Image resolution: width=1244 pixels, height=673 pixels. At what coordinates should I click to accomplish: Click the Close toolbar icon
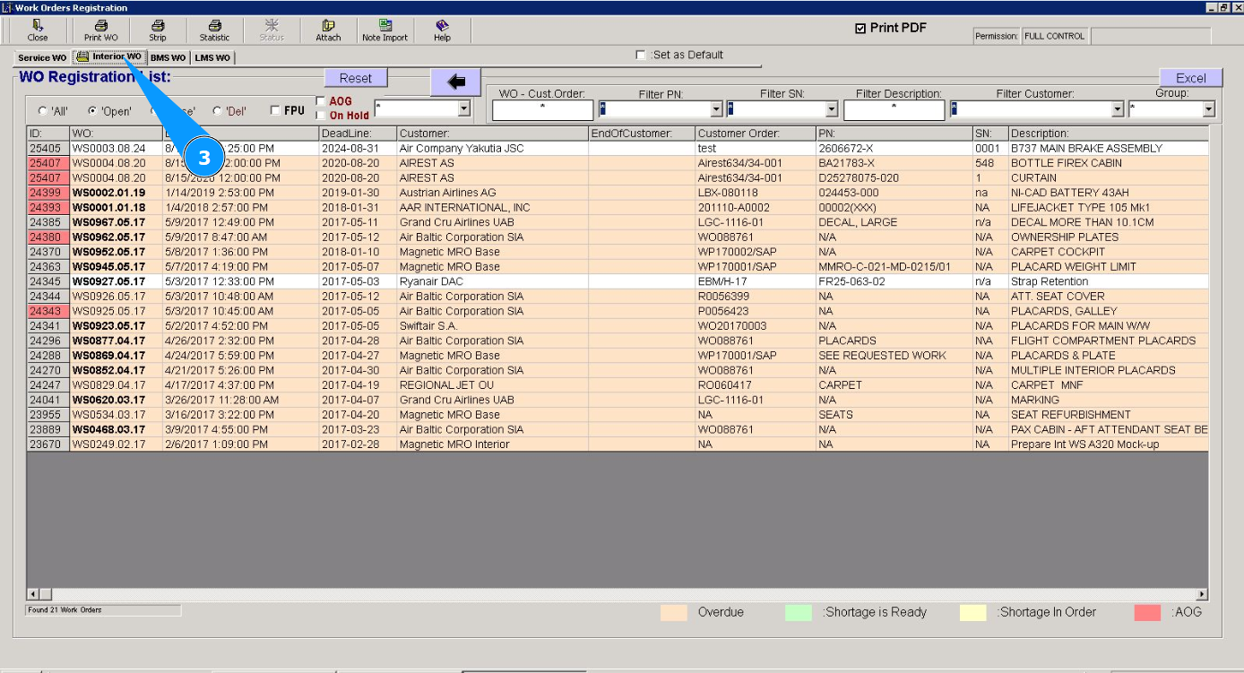pos(38,26)
